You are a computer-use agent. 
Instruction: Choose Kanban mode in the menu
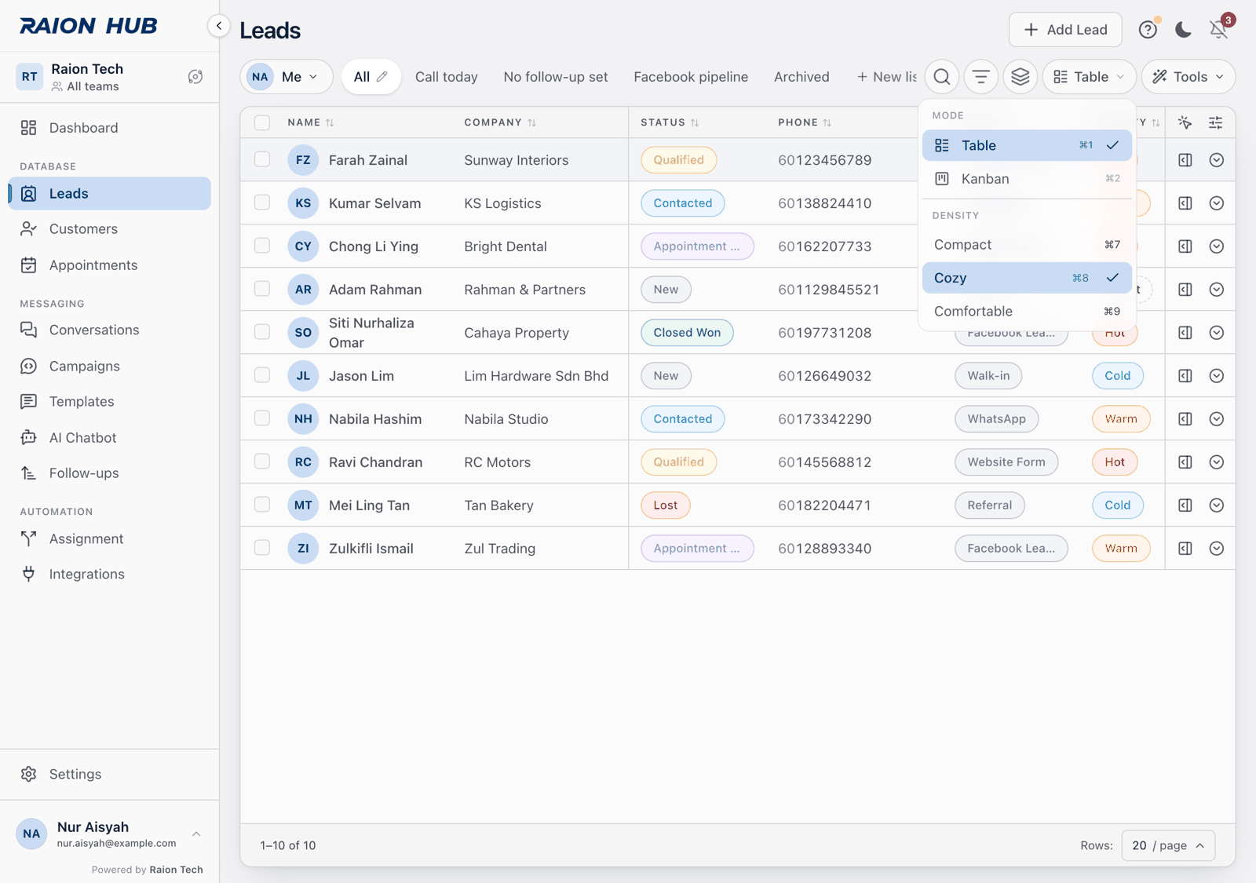(x=1027, y=179)
